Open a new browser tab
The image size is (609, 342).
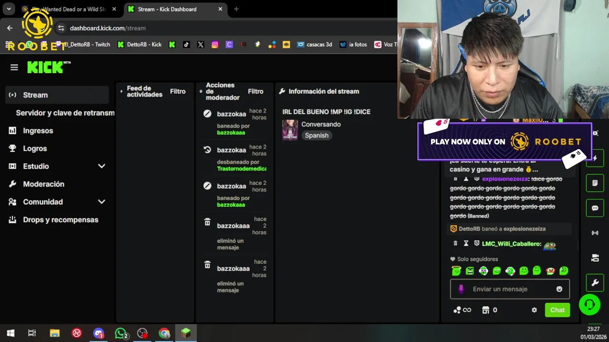(x=236, y=9)
